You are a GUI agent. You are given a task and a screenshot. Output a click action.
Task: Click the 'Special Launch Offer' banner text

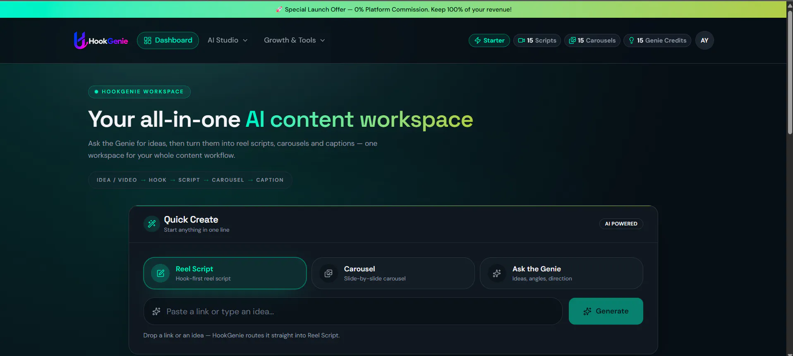(398, 9)
